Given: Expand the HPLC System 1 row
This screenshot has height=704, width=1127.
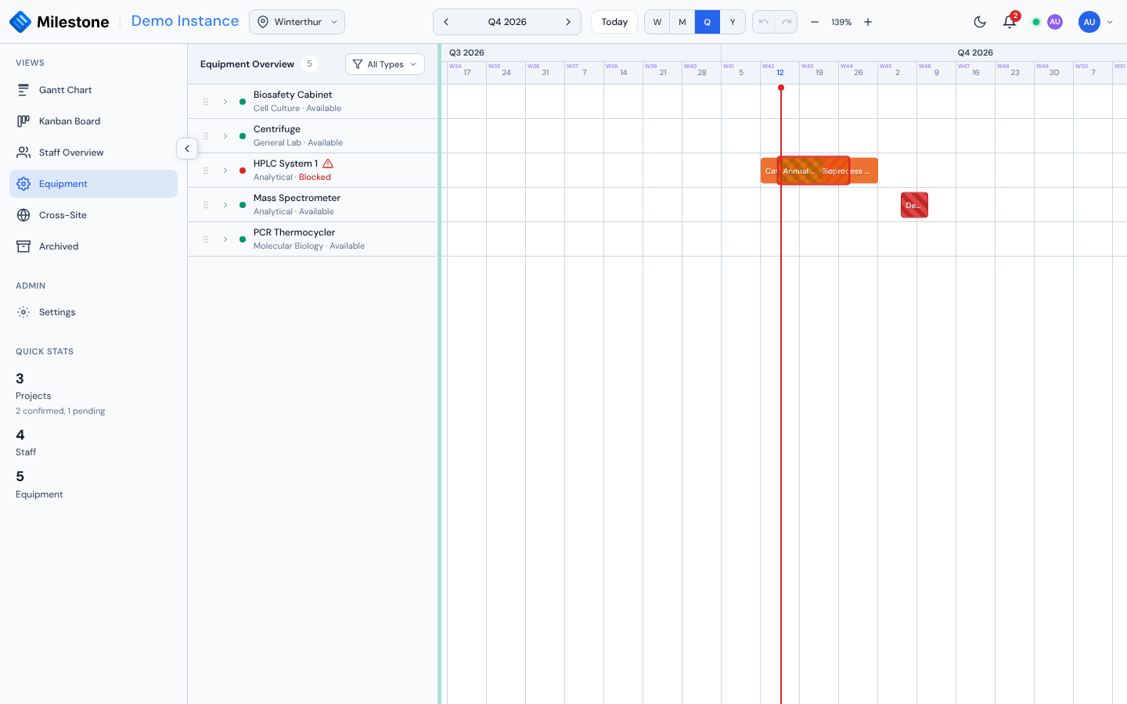Looking at the screenshot, I should [x=225, y=171].
